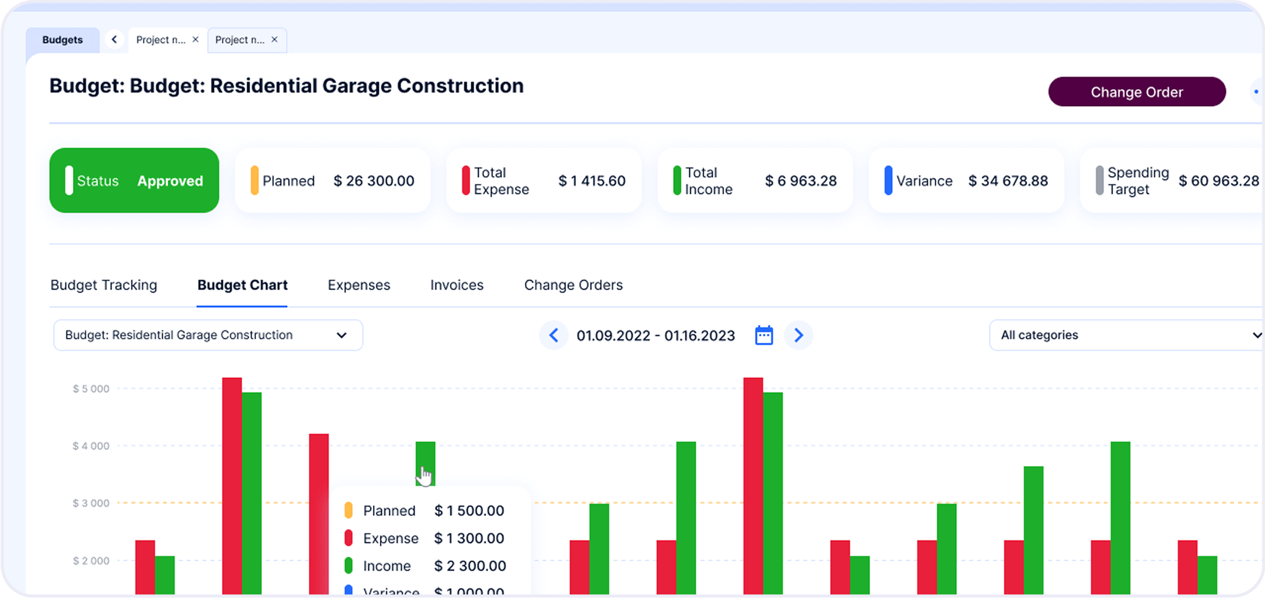The height and width of the screenshot is (598, 1265).
Task: Expand the Budget: Residential Garage Construction dropdown
Action: 208,335
